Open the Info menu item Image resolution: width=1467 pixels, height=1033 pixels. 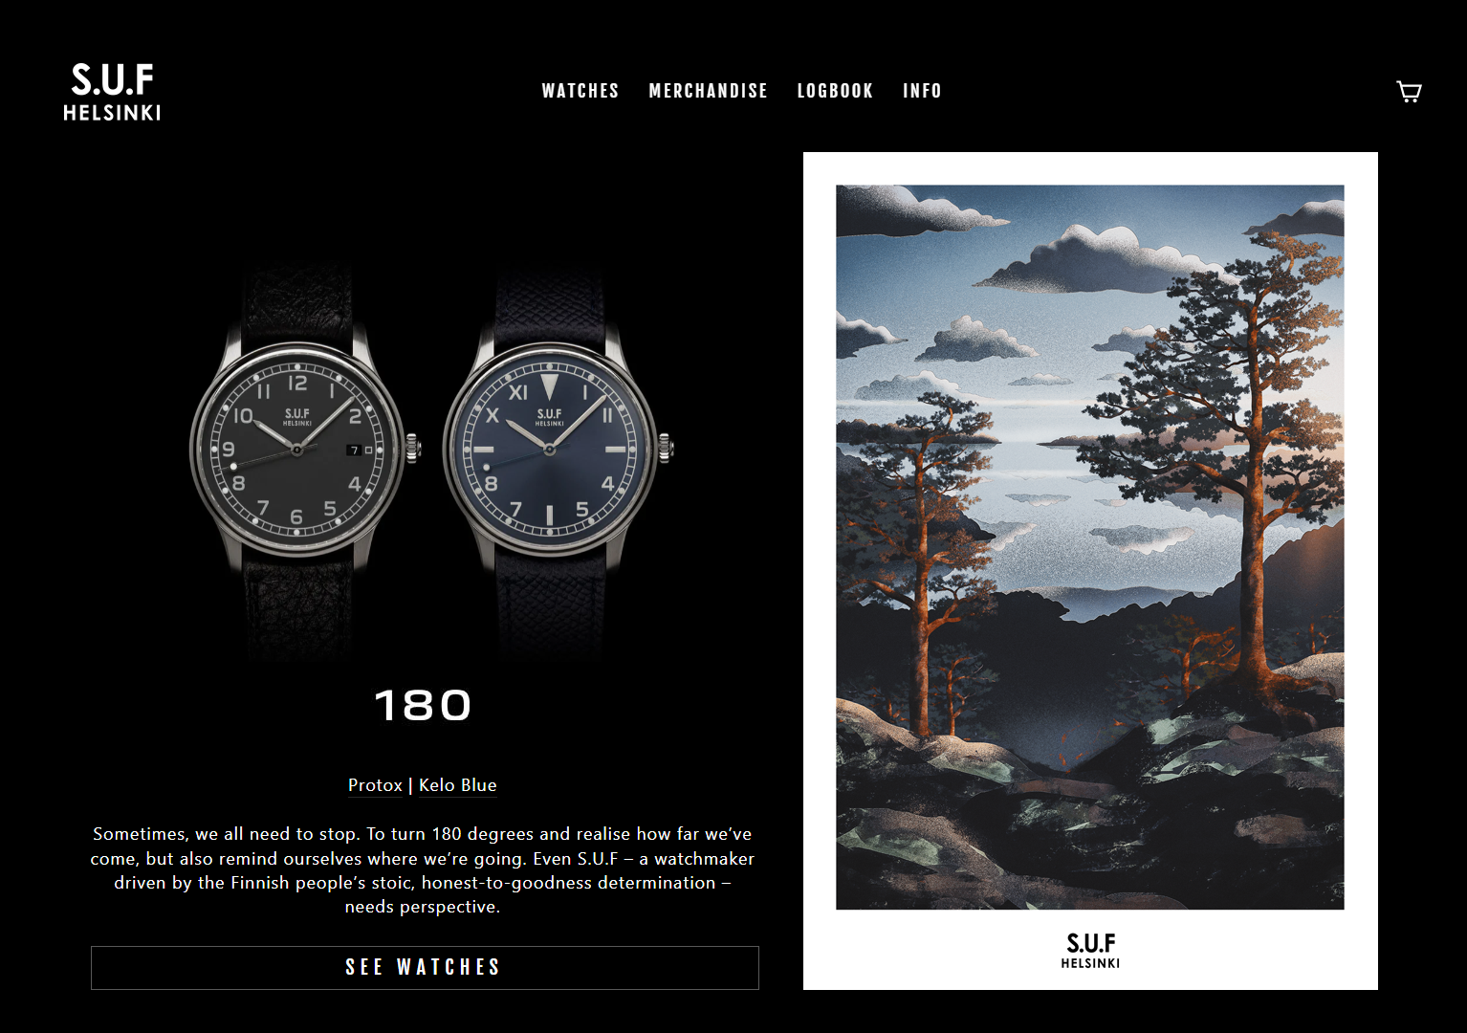(923, 91)
